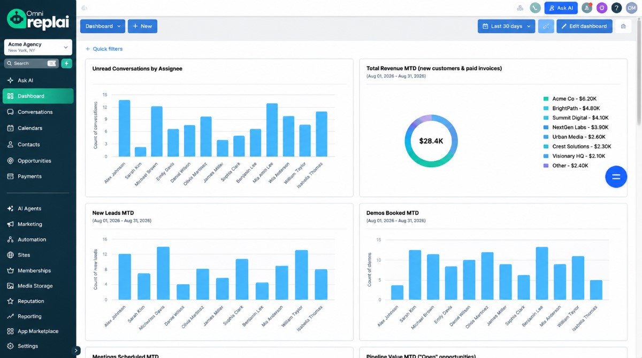The width and height of the screenshot is (642, 358).
Task: Go to Dashboard in the sidebar
Action: (38, 96)
